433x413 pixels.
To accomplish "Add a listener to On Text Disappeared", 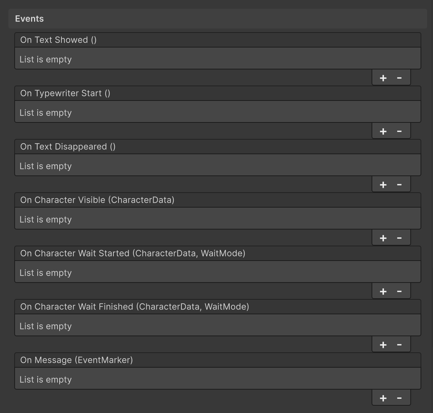I will pyautogui.click(x=383, y=185).
